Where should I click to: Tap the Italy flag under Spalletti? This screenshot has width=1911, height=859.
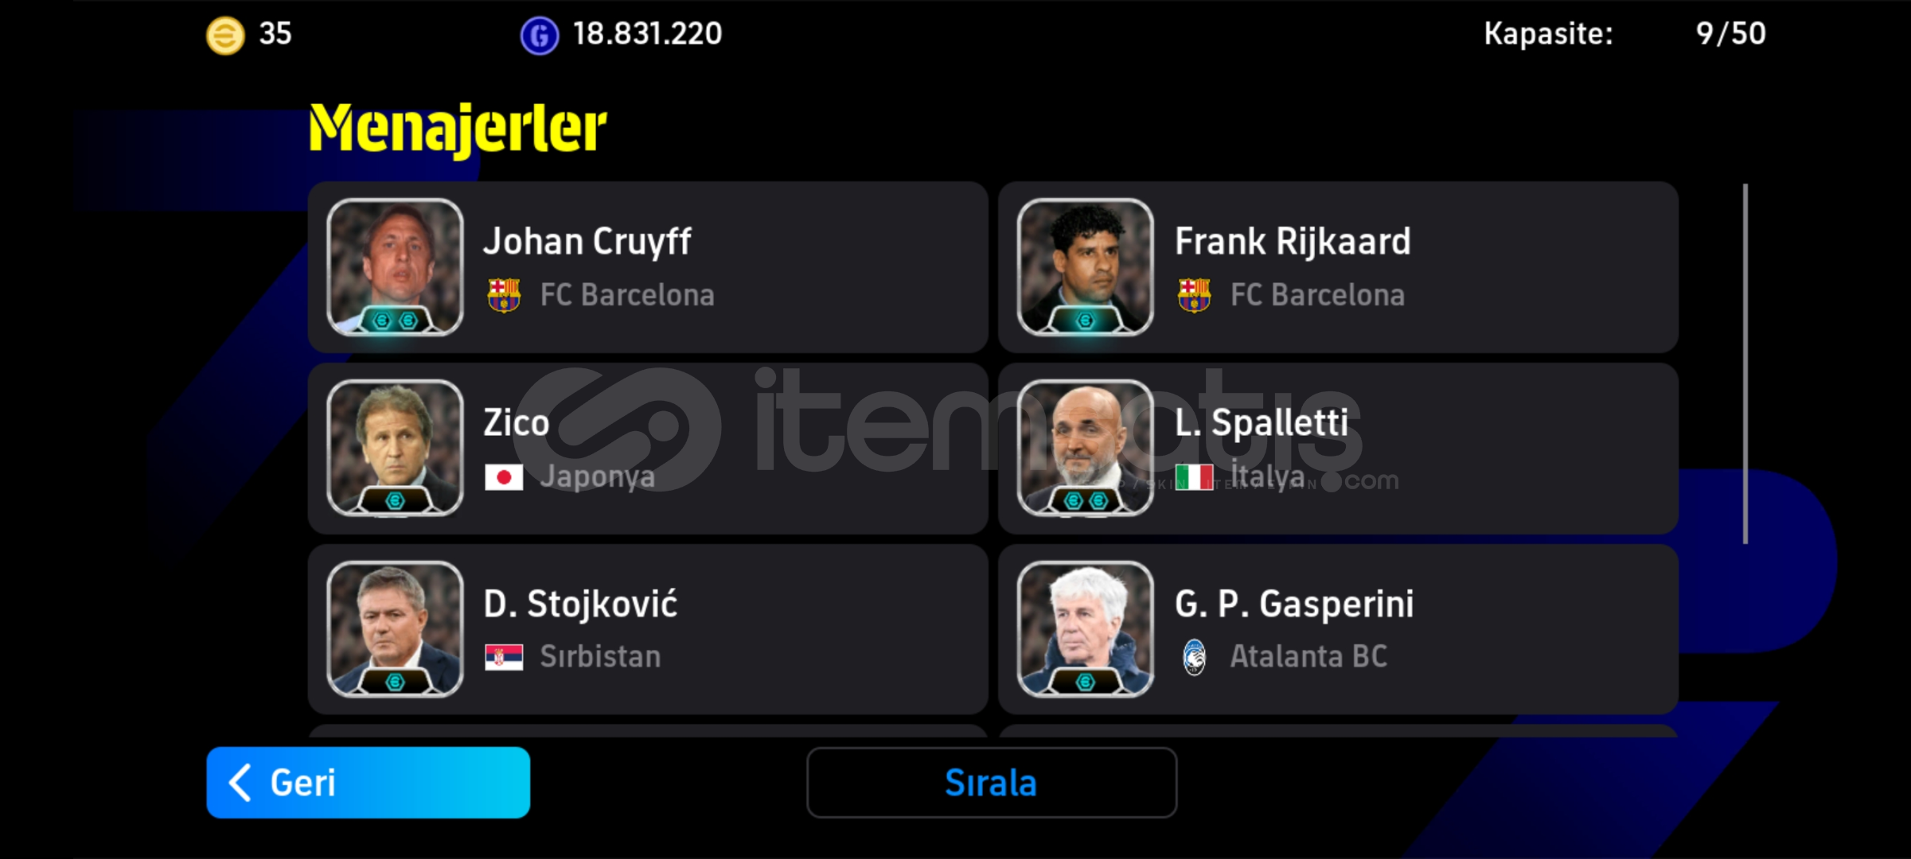(x=1194, y=477)
